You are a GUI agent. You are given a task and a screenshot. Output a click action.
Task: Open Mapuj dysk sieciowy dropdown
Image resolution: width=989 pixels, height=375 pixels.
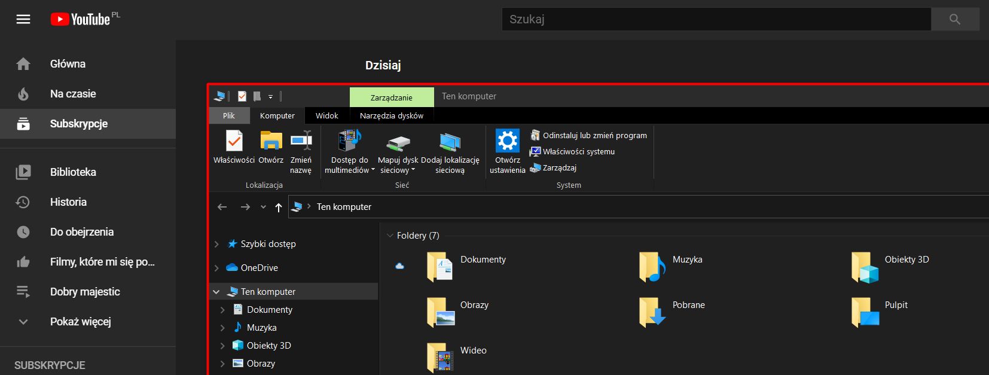pyautogui.click(x=398, y=153)
